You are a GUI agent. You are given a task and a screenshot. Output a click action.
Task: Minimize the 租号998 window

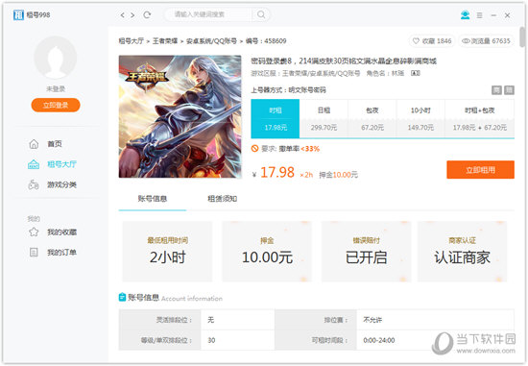tap(493, 15)
